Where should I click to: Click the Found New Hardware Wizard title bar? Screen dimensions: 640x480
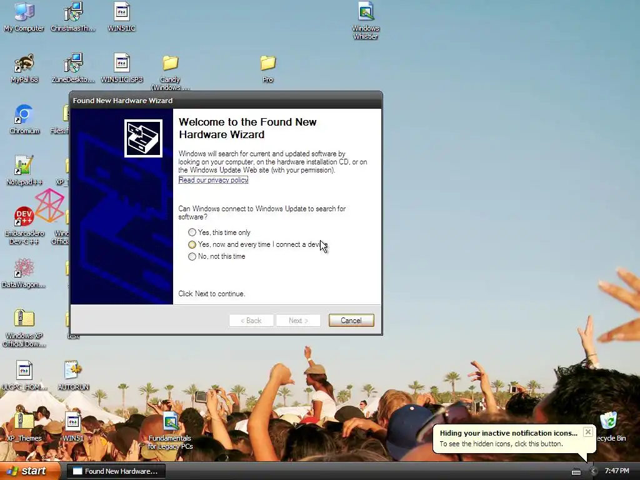226,101
